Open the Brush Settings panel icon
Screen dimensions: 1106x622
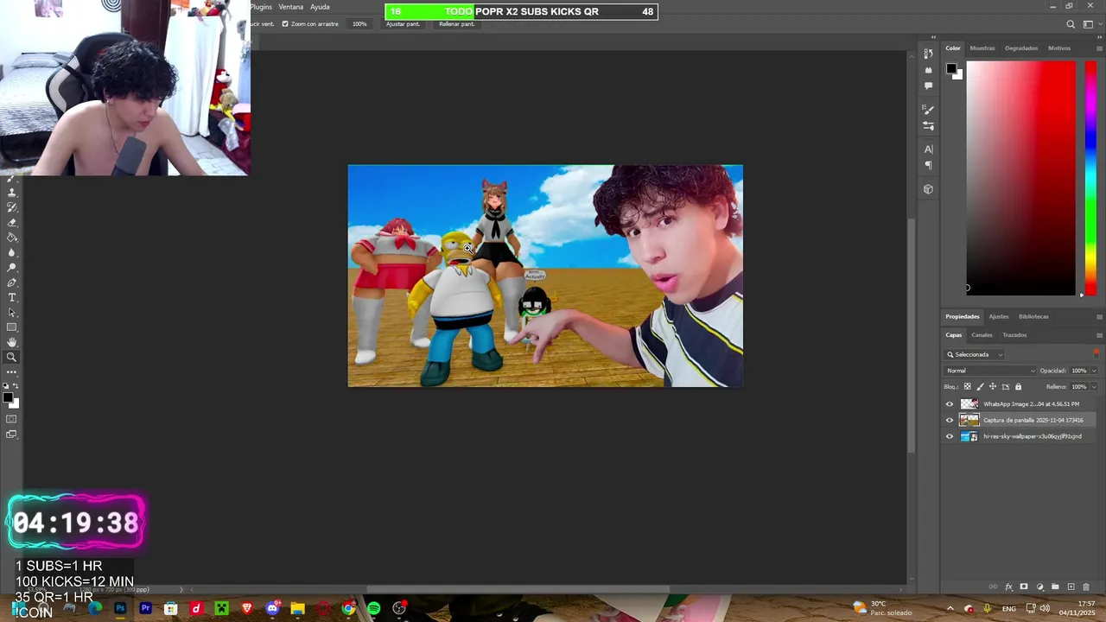[x=928, y=110]
